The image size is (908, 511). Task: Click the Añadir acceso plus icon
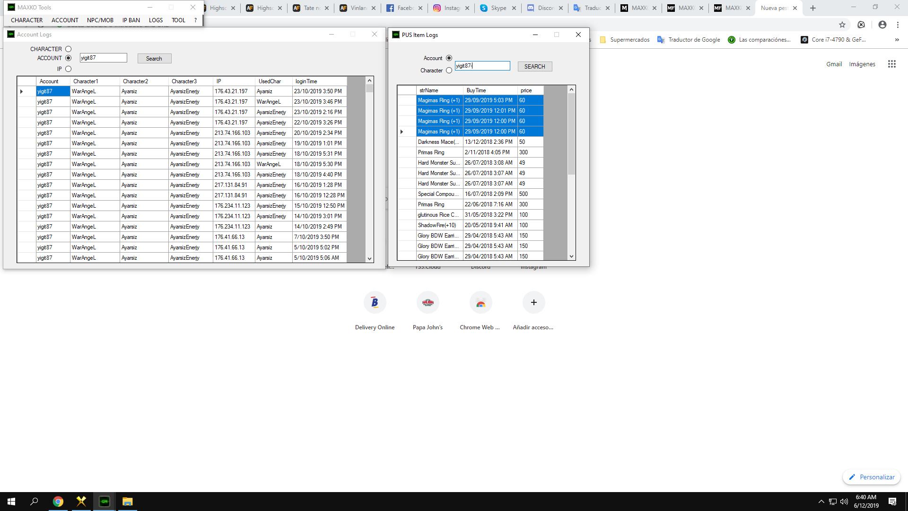[533, 303]
